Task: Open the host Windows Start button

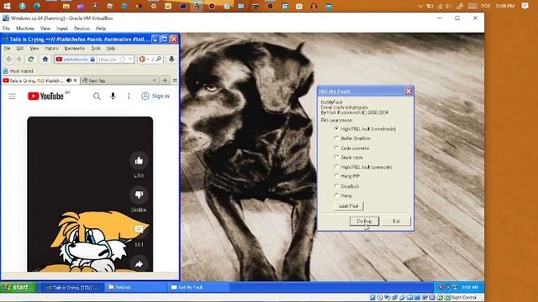Action: point(7,6)
